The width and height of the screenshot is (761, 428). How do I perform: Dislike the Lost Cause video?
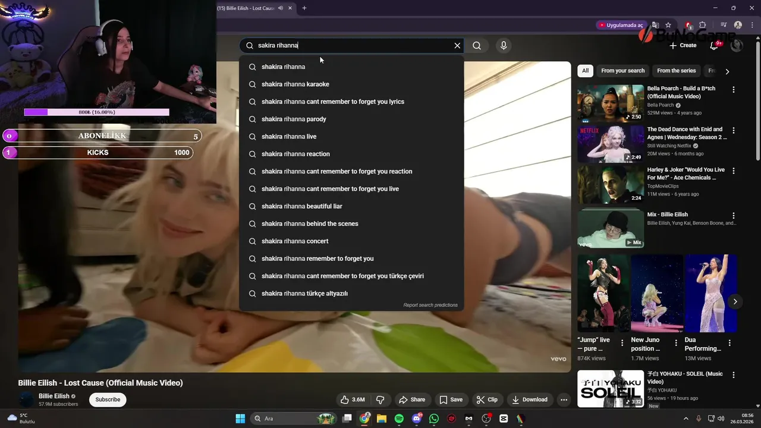[380, 399]
